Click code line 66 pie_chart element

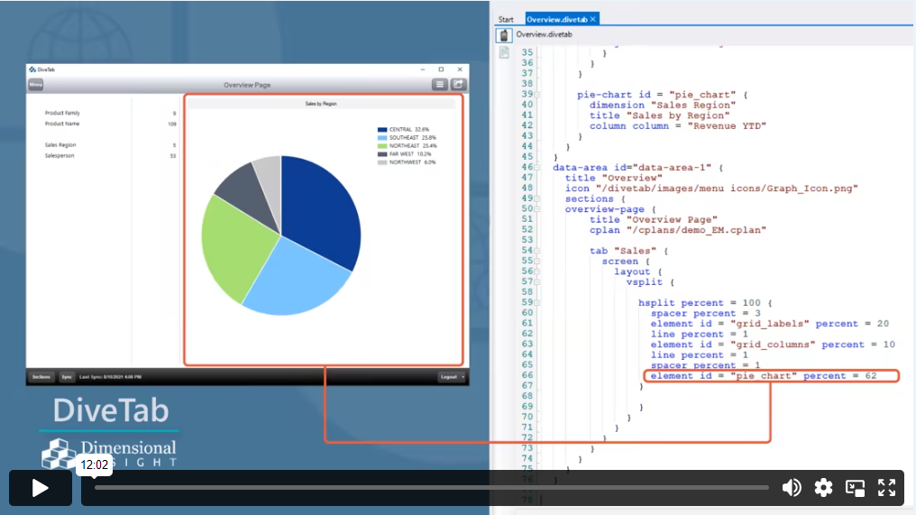tap(764, 376)
